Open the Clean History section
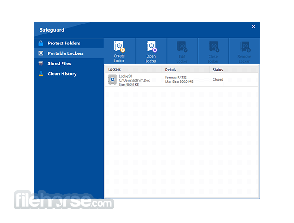The width and height of the screenshot is (294, 223). coord(69,73)
